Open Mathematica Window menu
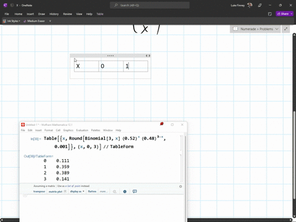Image resolution: width=296 pixels, height=222 pixels. pyautogui.click(x=108, y=130)
